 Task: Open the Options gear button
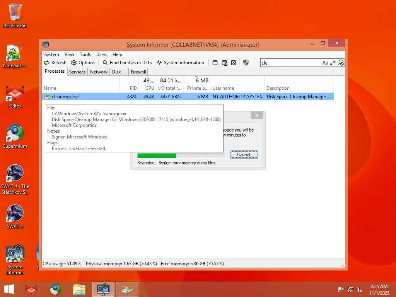click(83, 63)
